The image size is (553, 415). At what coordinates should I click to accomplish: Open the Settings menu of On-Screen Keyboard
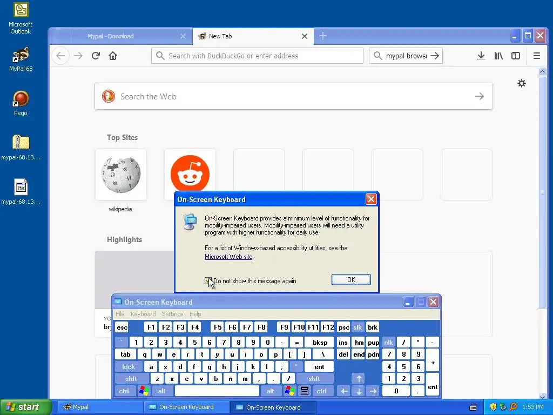point(172,314)
